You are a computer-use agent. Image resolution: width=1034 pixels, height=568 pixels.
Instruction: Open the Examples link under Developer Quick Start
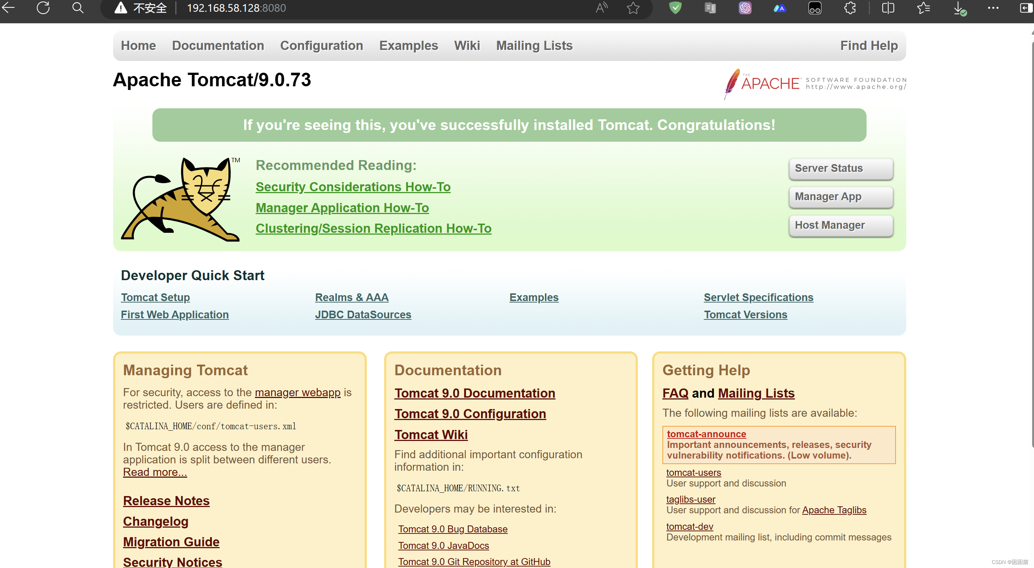click(534, 297)
